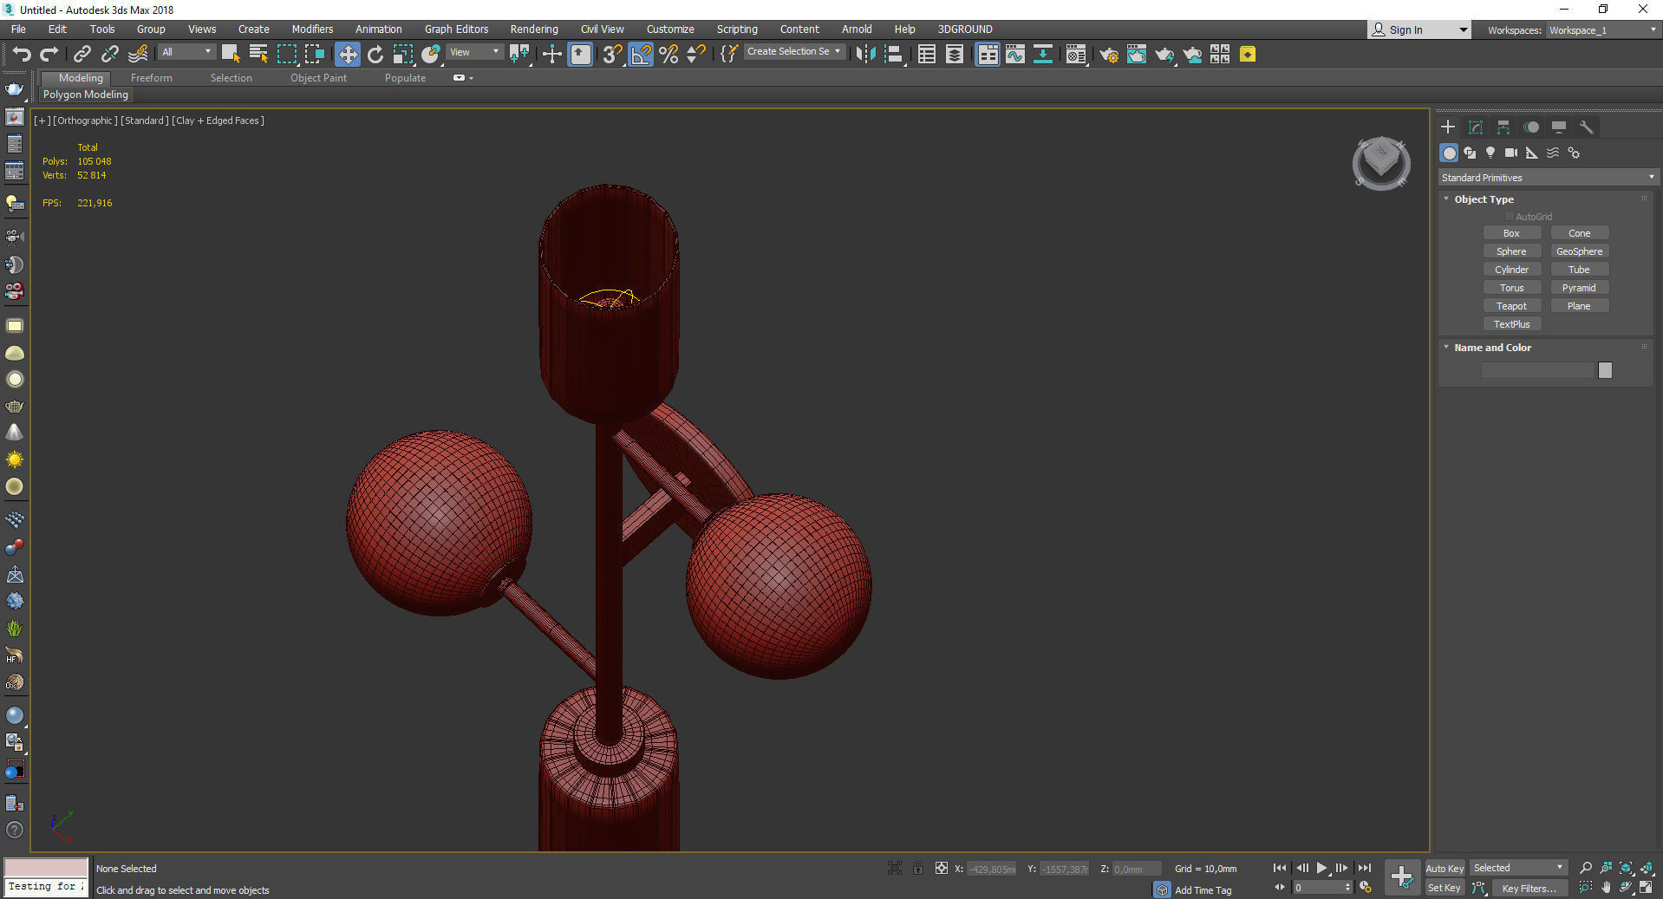The width and height of the screenshot is (1663, 899).
Task: Click the Mirror tool icon
Action: tap(865, 55)
